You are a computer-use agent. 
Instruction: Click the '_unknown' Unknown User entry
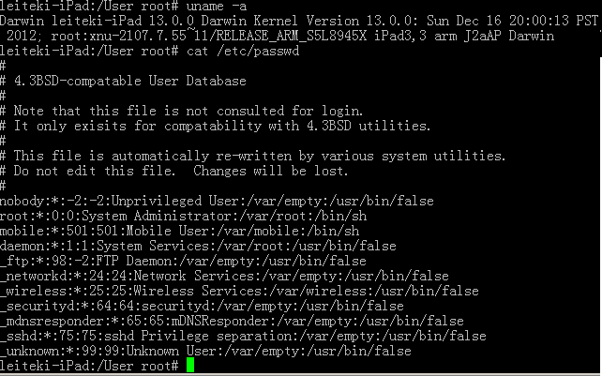click(205, 351)
